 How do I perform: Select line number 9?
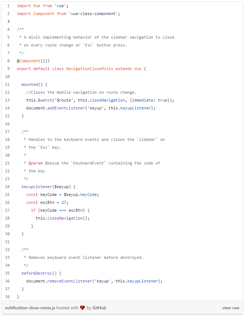click(x=9, y=69)
